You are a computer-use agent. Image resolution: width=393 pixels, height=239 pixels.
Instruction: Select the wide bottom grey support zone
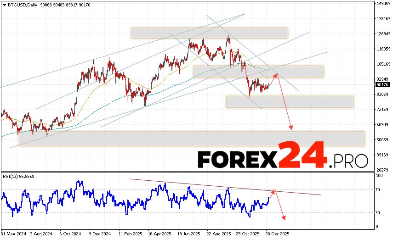tap(192, 139)
